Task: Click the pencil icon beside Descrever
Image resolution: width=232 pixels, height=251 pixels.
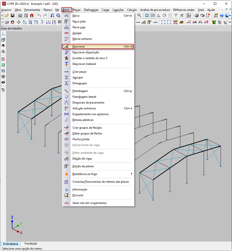Action: coord(66,47)
